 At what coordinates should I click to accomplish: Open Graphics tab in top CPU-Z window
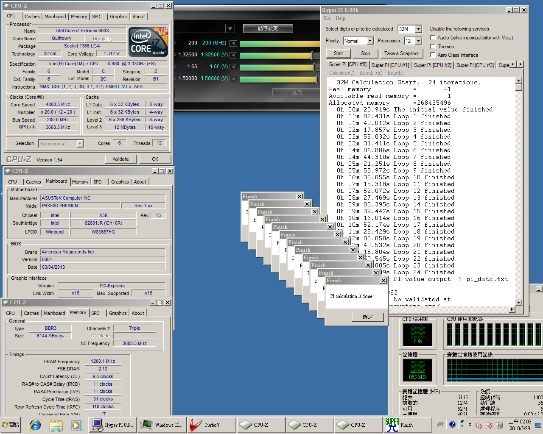(x=118, y=17)
